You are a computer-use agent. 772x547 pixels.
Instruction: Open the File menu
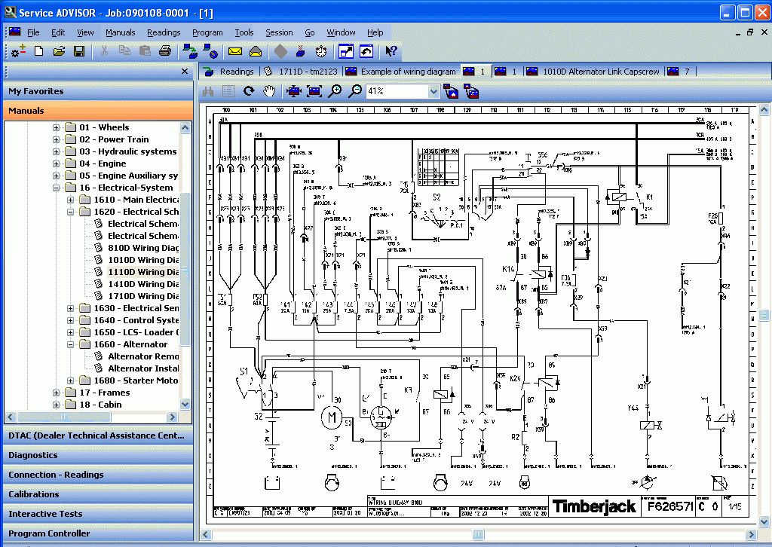tap(33, 32)
